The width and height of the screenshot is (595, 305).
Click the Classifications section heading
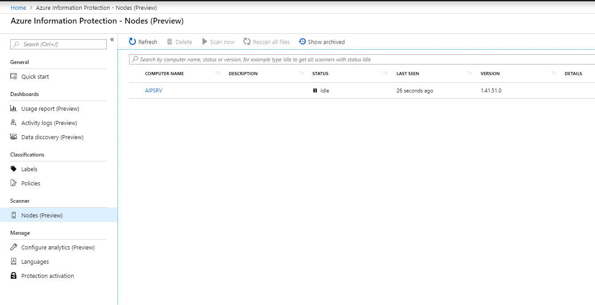[x=27, y=155]
